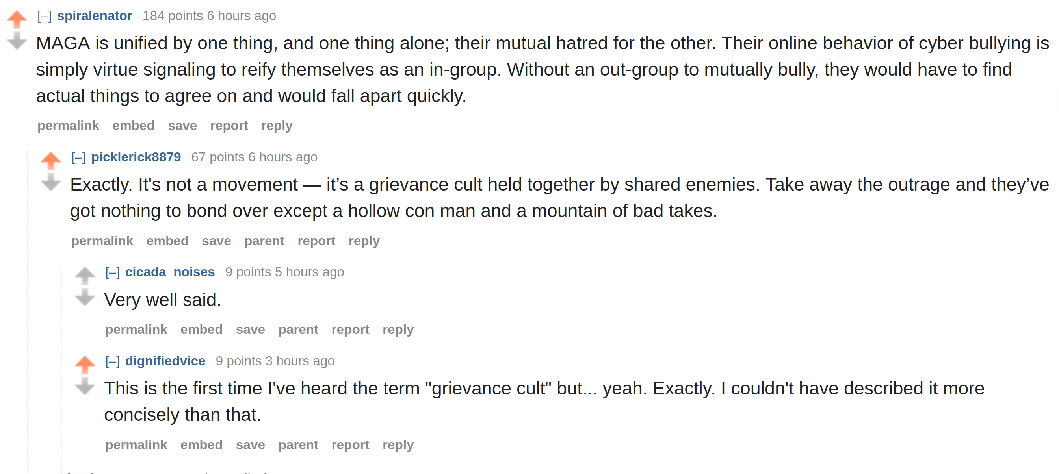Save picklerick8879's comment
This screenshot has height=474, width=1059.
click(216, 241)
